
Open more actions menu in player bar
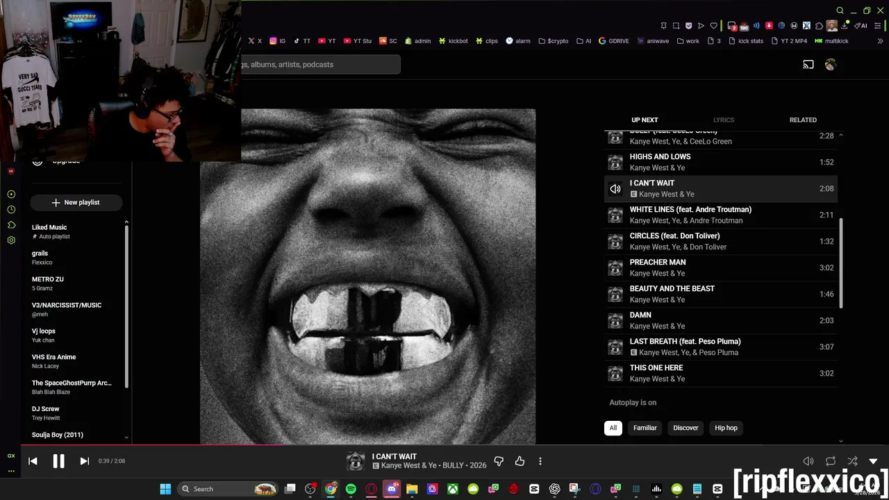click(x=540, y=461)
